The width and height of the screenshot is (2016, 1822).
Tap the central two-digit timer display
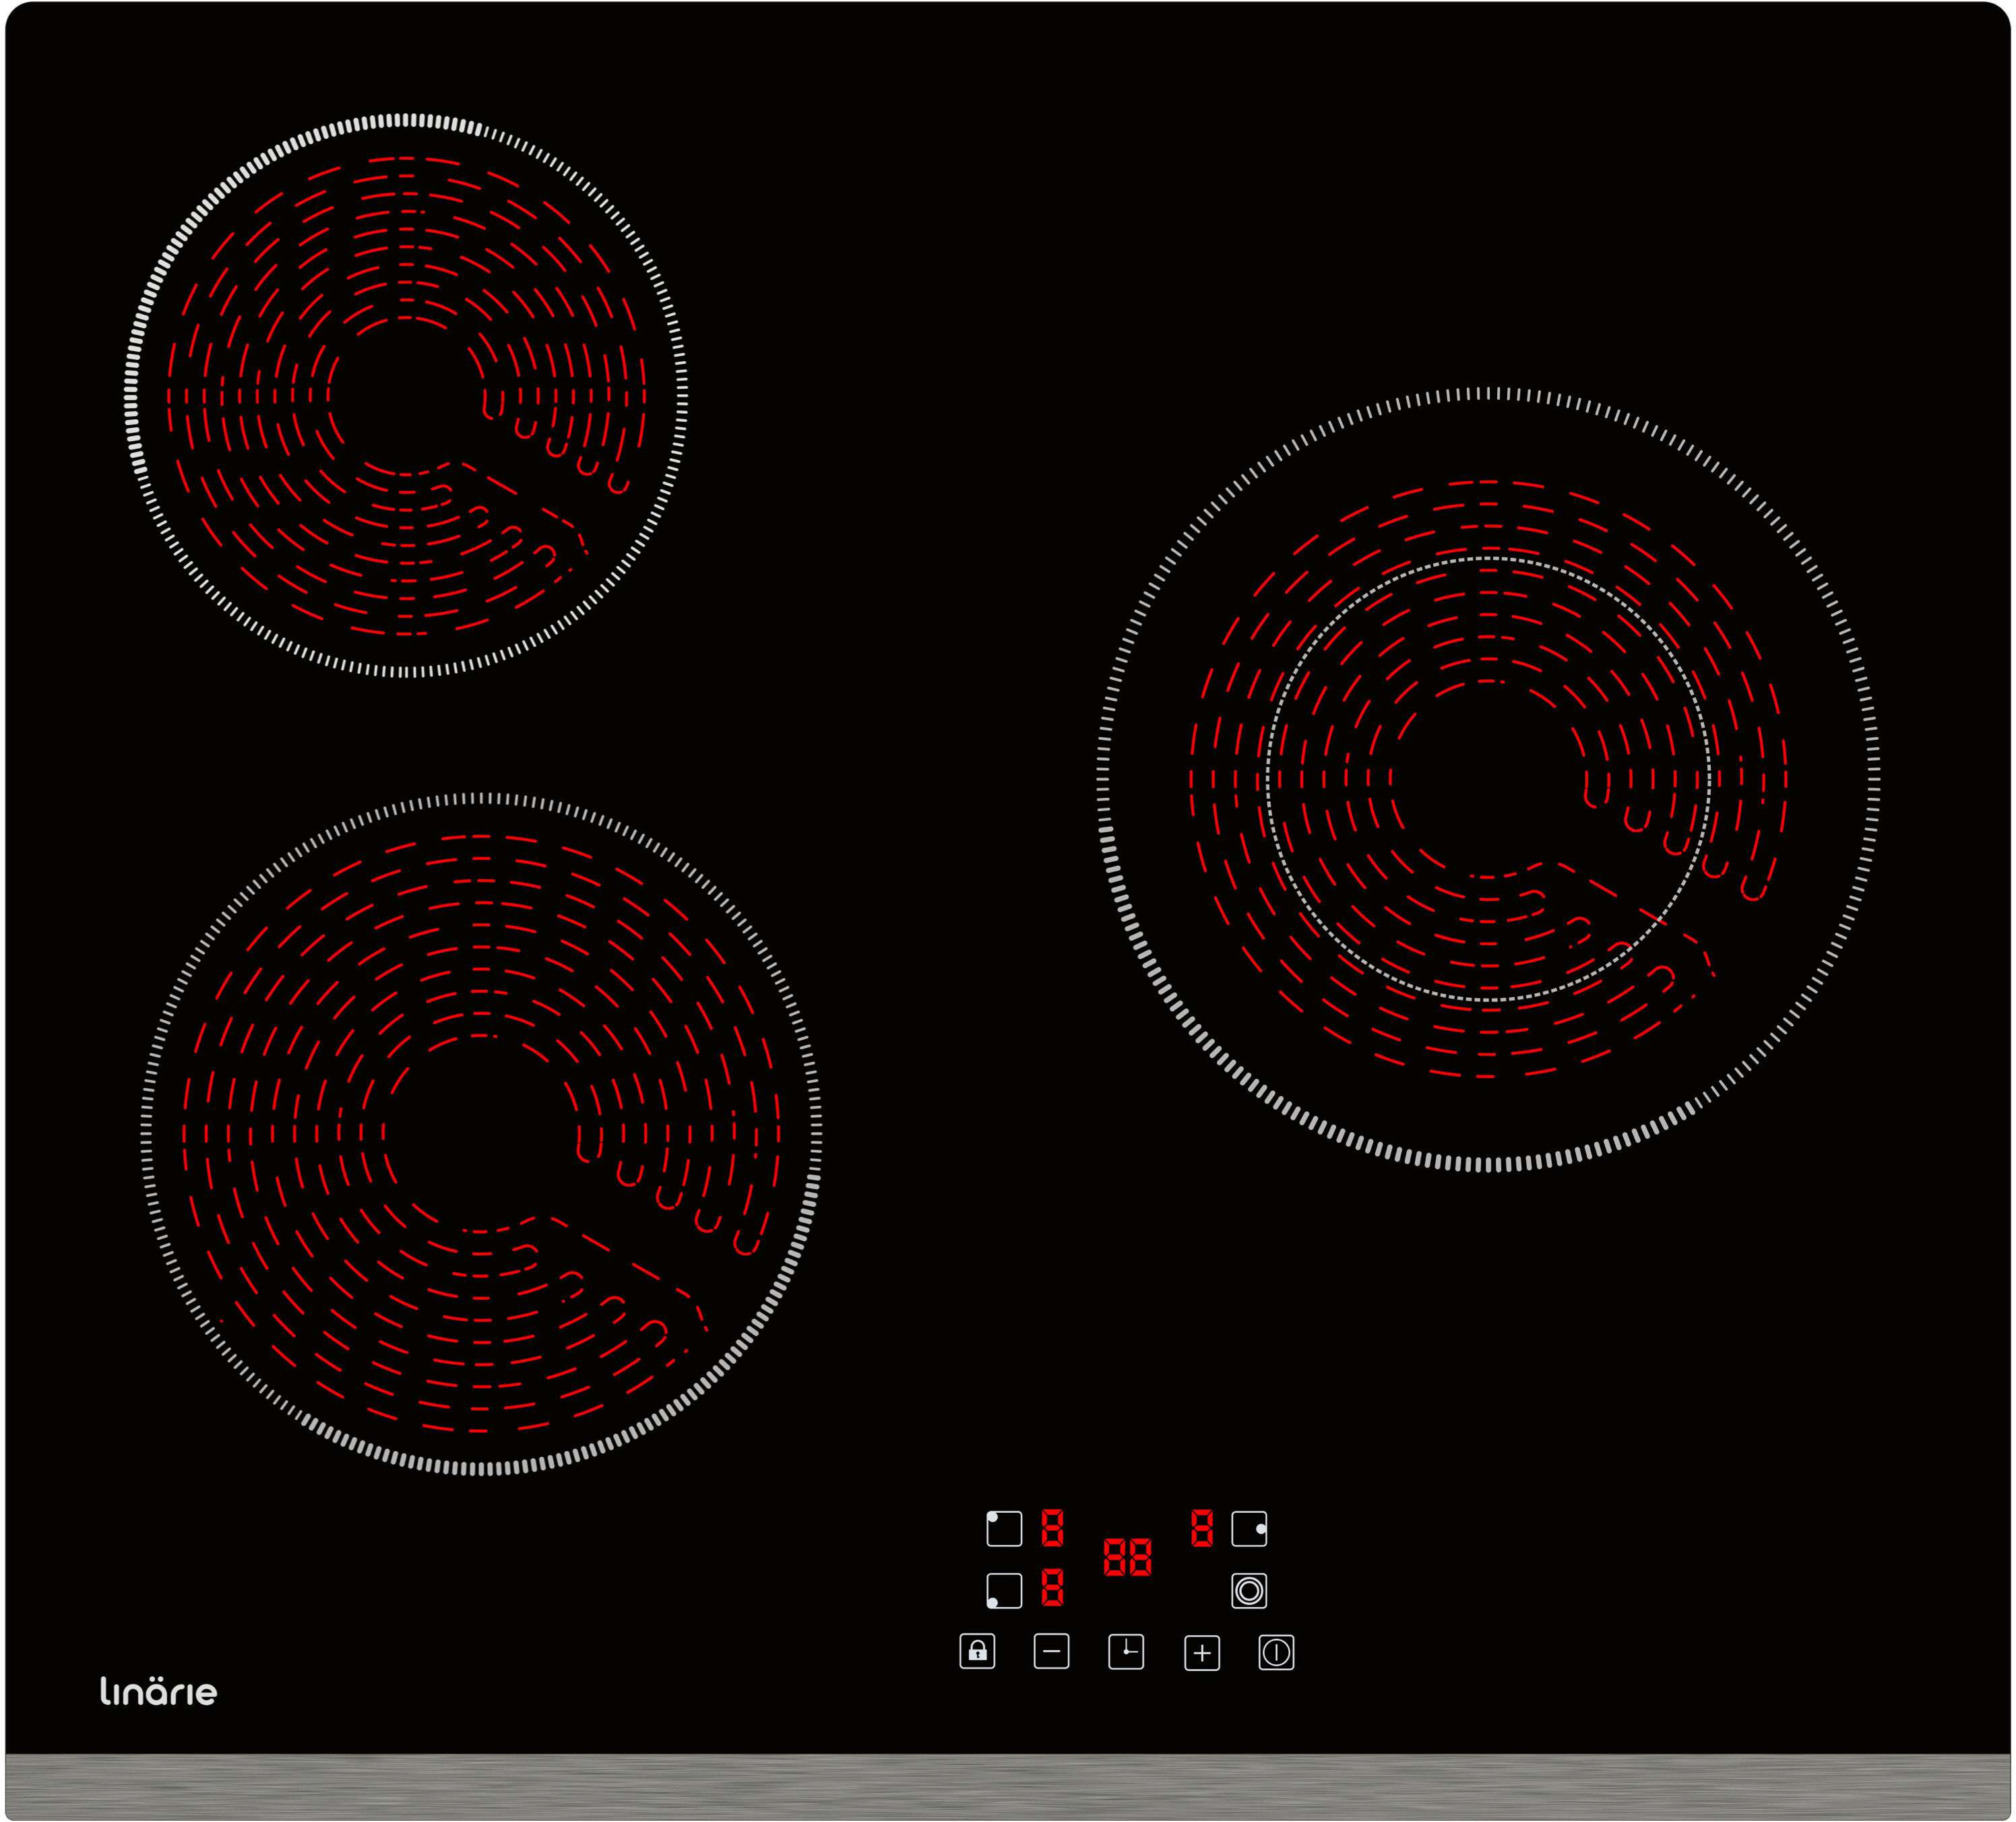(1127, 1558)
